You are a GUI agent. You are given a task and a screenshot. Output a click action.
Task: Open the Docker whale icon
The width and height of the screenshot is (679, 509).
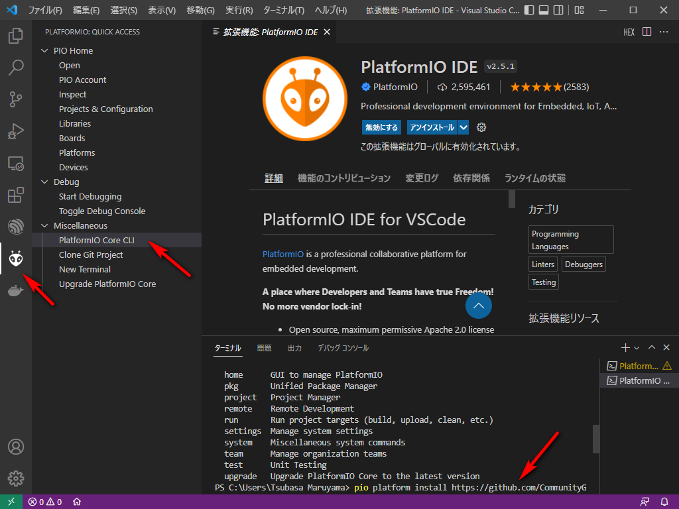click(x=16, y=290)
